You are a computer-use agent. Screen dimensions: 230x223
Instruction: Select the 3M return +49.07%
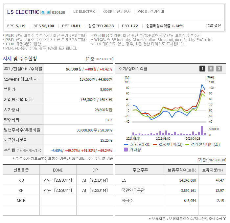point(72,151)
